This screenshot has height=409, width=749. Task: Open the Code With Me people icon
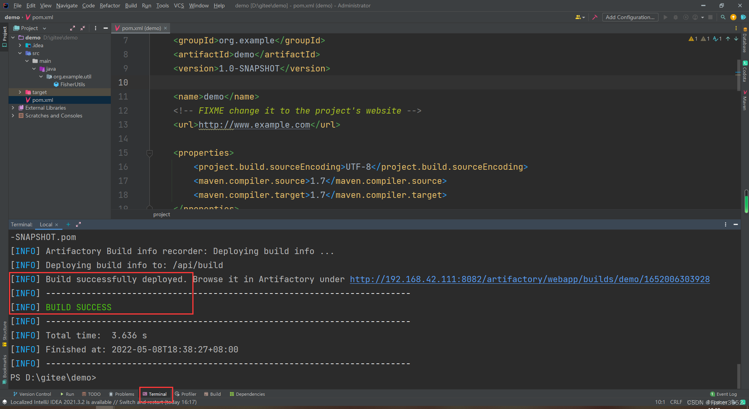(580, 17)
